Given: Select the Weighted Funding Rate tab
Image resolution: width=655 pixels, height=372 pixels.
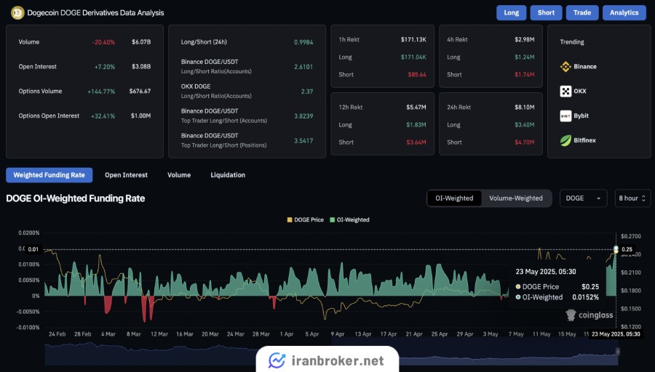Looking at the screenshot, I should 49,175.
